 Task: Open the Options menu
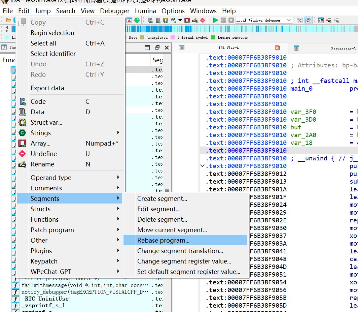173,11
